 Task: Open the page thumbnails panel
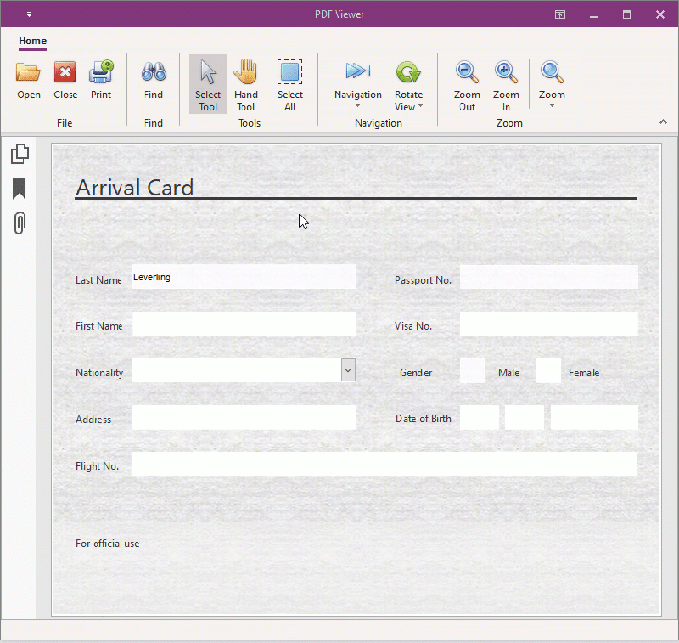20,153
